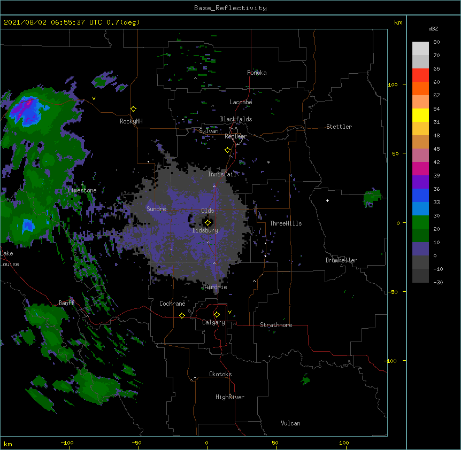
Task: Click the HighRiver label
Action: click(x=230, y=397)
